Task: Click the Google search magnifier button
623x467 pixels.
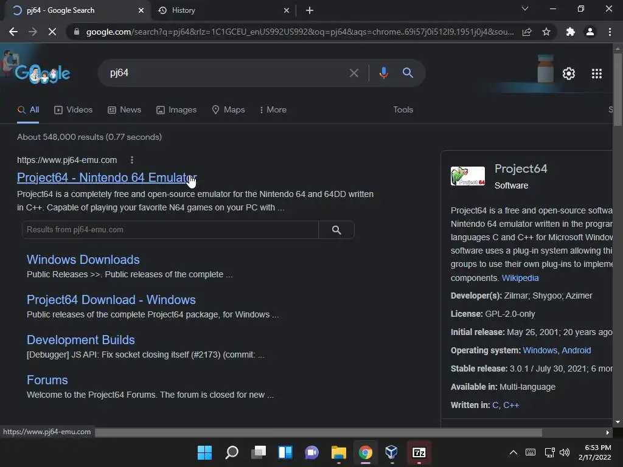Action: click(x=408, y=73)
